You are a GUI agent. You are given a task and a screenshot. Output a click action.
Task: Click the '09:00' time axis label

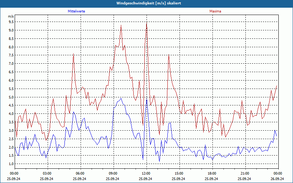click(x=112, y=173)
